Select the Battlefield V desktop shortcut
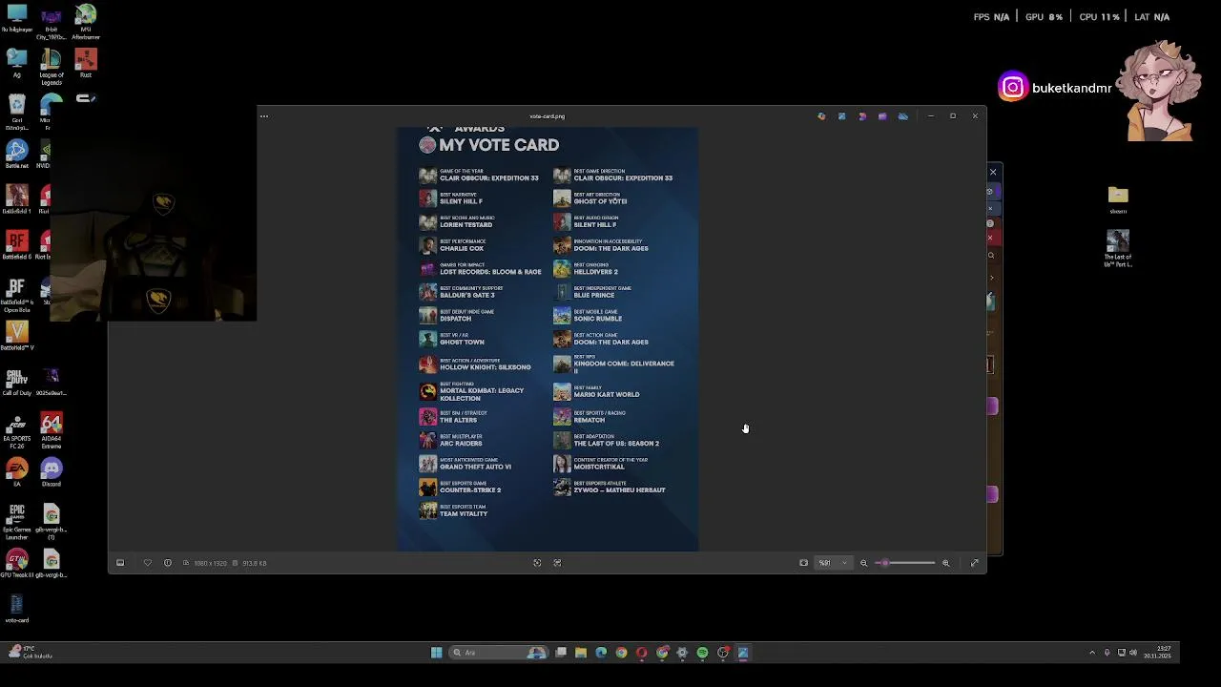The image size is (1221, 687). (17, 336)
